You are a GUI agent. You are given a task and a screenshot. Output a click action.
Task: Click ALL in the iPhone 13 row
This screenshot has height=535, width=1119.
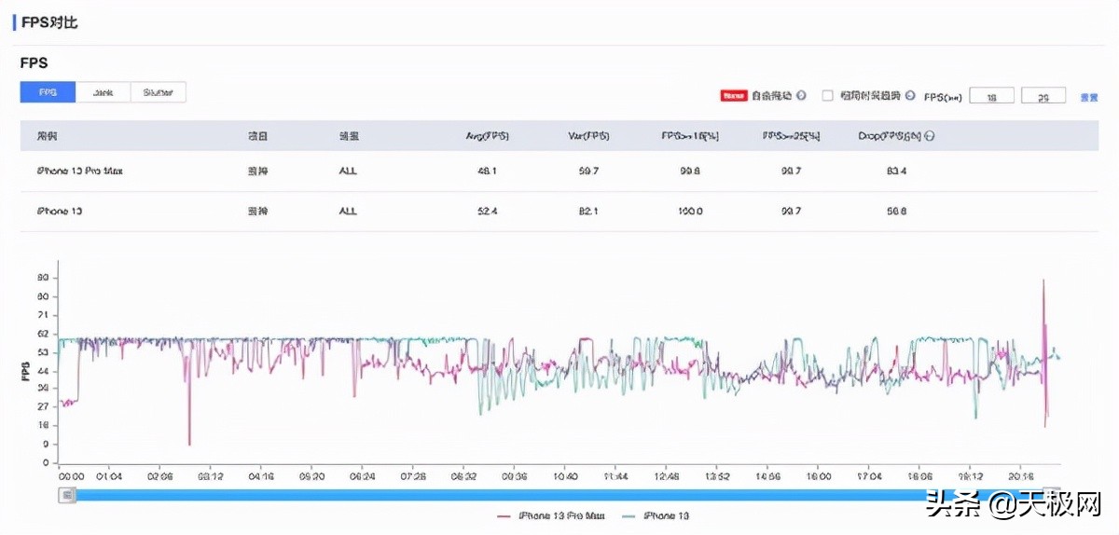pyautogui.click(x=348, y=212)
